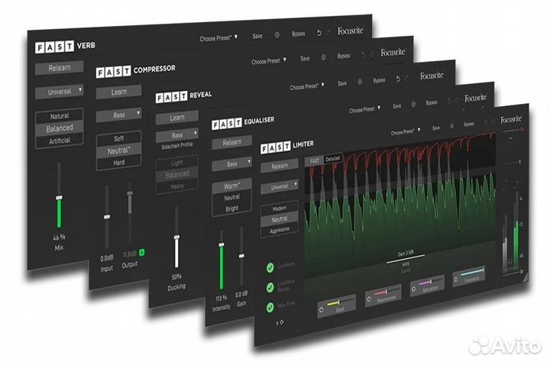The image size is (550, 365).
Task: Click resize grip at Limiter window corner
Action: click(x=525, y=278)
